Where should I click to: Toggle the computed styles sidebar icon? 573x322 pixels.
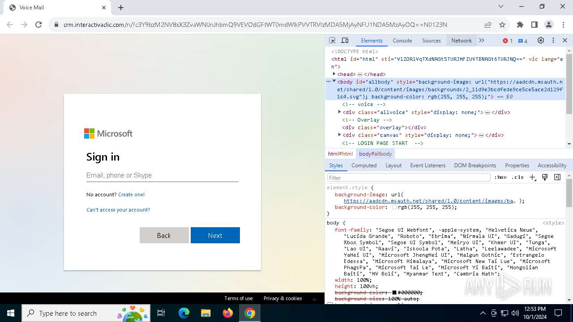(x=557, y=177)
